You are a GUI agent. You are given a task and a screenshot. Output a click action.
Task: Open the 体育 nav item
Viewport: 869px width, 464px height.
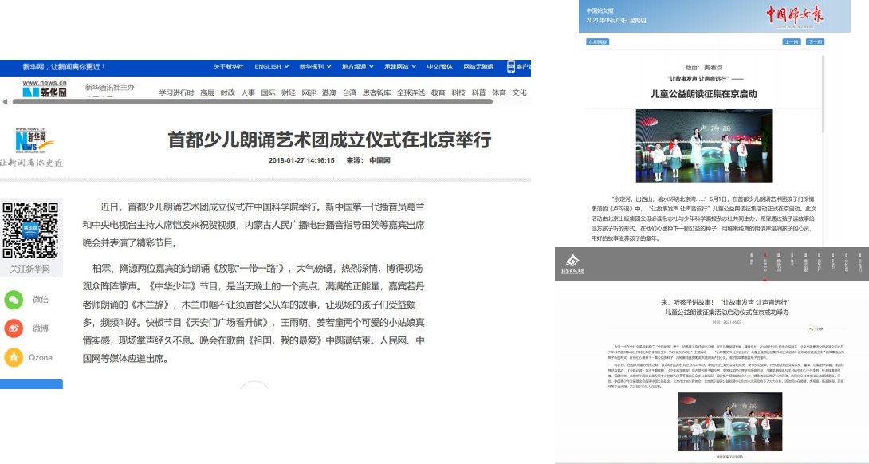coord(499,92)
